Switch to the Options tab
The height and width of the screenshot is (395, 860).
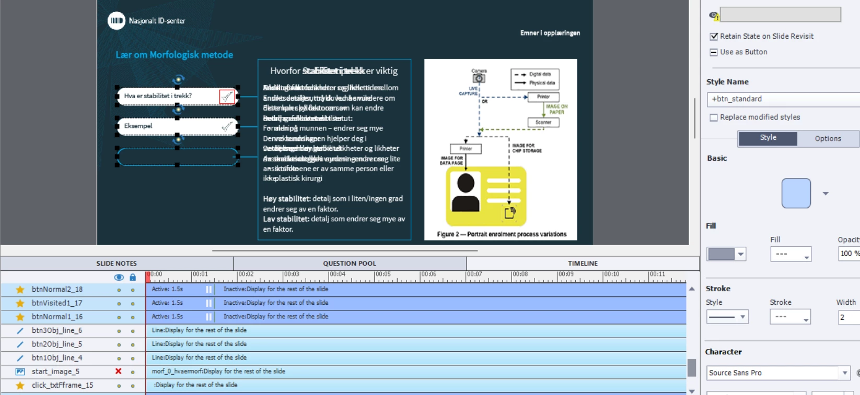click(x=828, y=139)
